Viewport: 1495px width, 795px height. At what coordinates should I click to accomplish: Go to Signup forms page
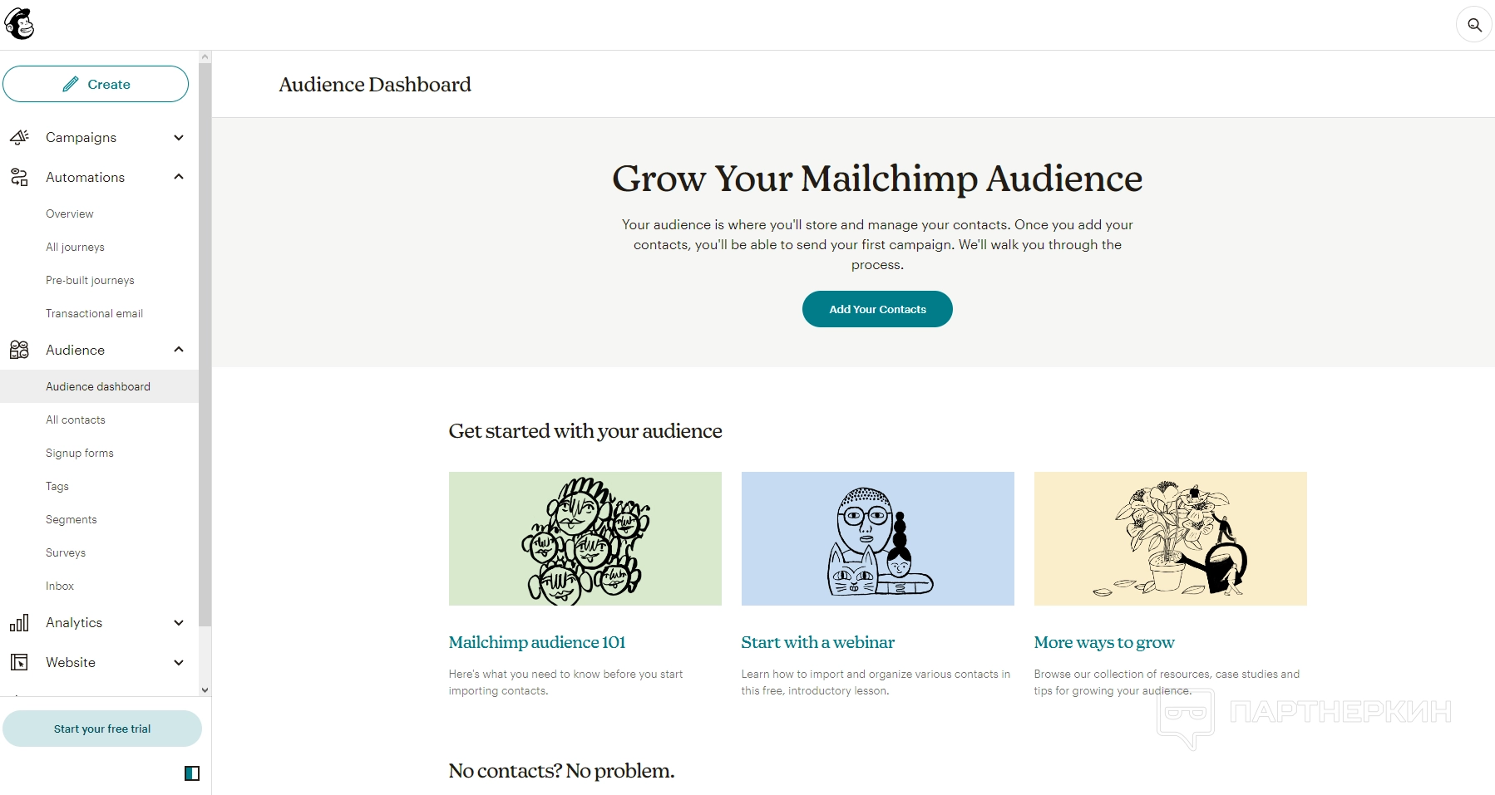click(x=80, y=453)
